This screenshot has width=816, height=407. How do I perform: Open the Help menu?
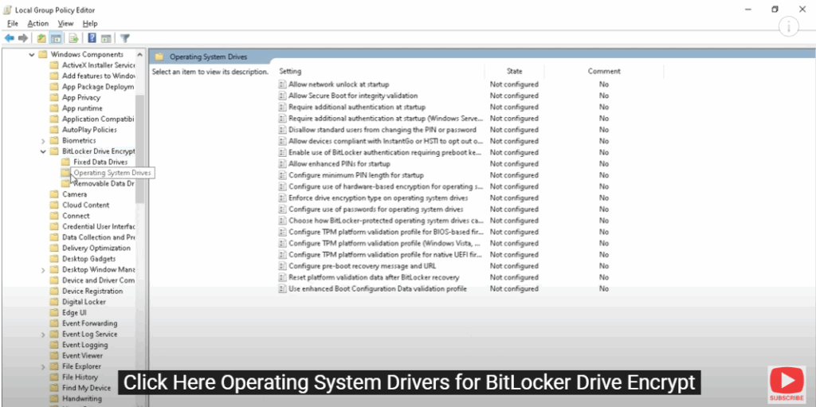pos(90,23)
